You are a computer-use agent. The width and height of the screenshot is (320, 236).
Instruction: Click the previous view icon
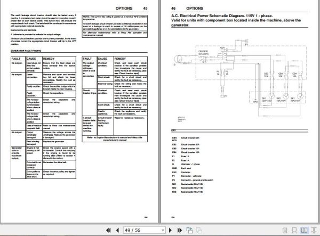coord(189,230)
